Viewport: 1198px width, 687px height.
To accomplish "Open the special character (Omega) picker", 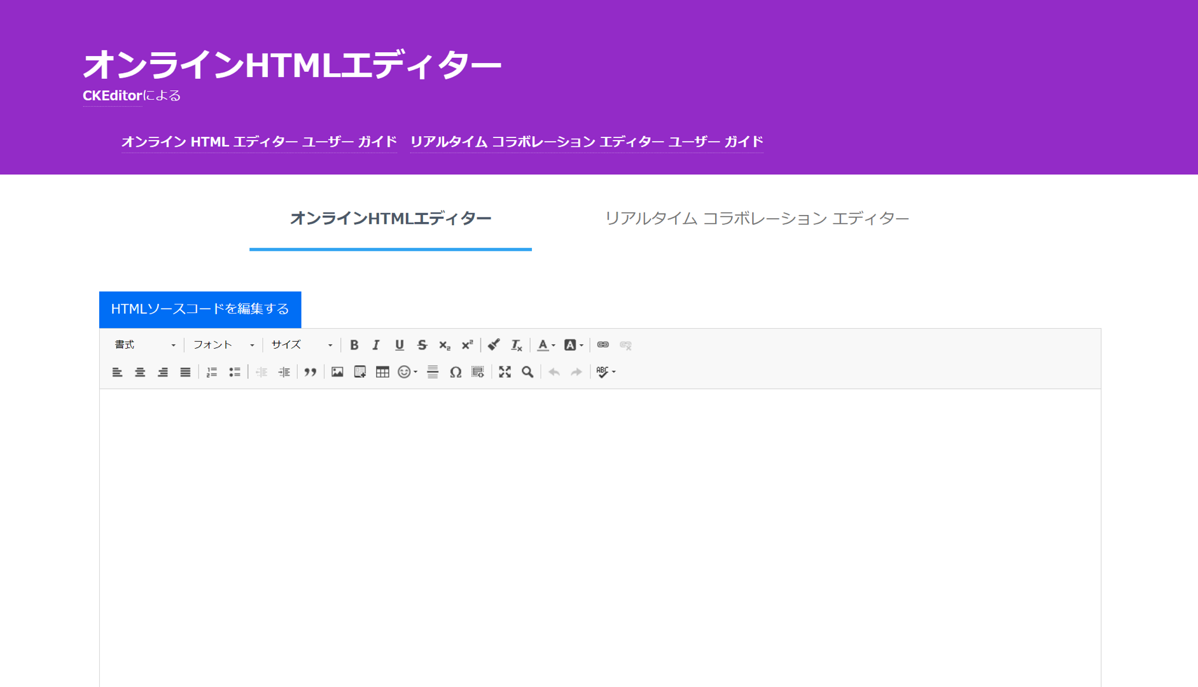I will tap(456, 372).
